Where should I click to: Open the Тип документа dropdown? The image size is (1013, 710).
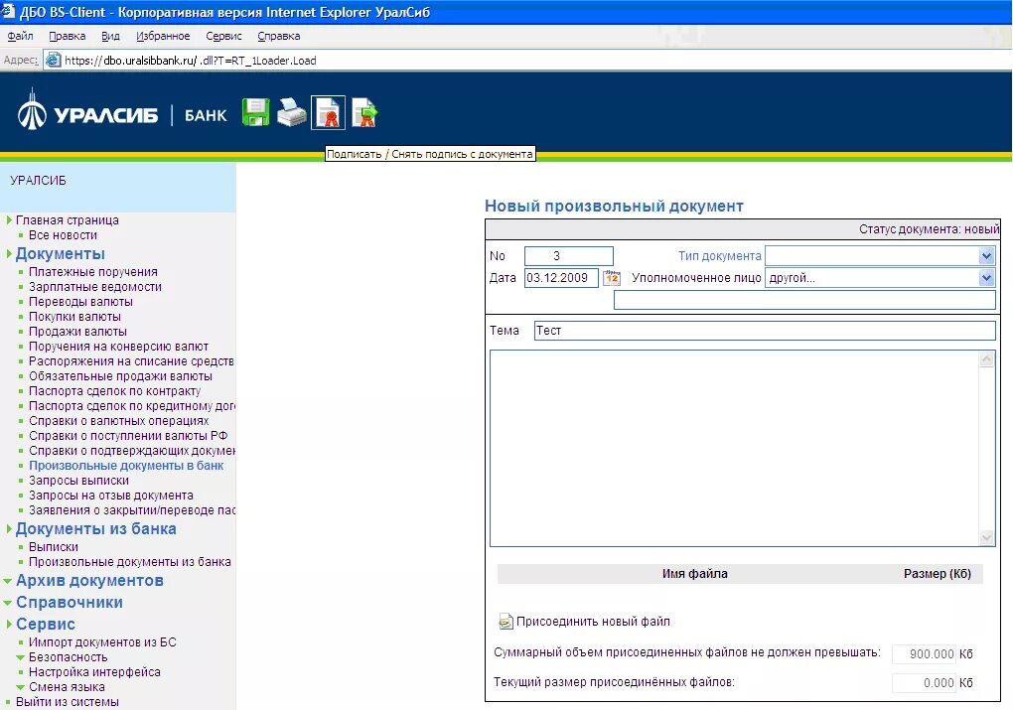(986, 256)
